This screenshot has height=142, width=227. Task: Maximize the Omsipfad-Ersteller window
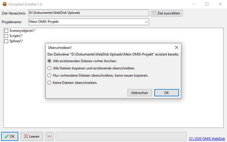pyautogui.click(x=207, y=4)
